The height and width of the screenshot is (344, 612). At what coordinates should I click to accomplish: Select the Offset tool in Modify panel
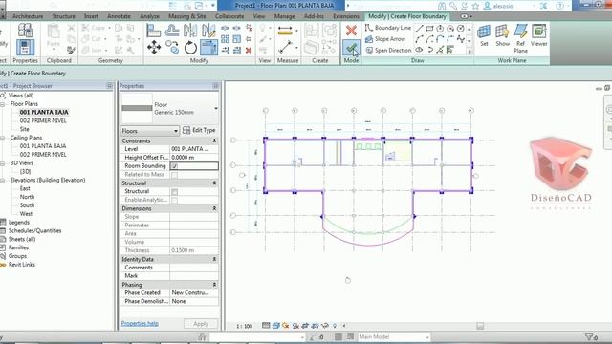click(x=172, y=31)
